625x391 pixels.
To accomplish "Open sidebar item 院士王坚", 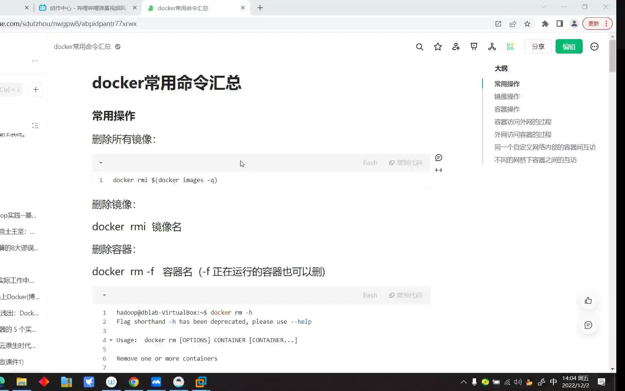I will (18, 232).
